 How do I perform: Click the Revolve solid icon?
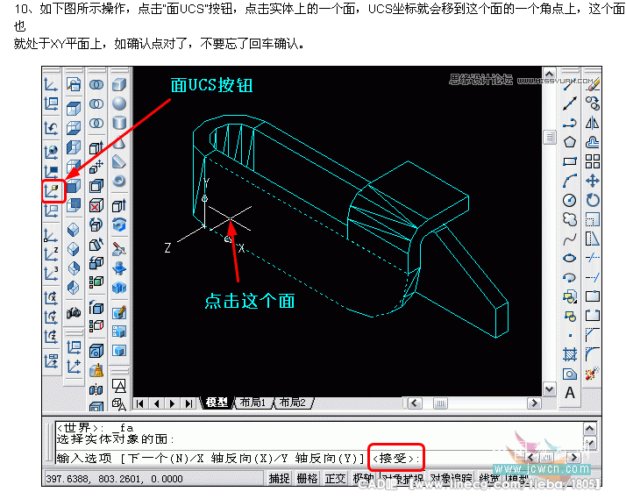119,225
